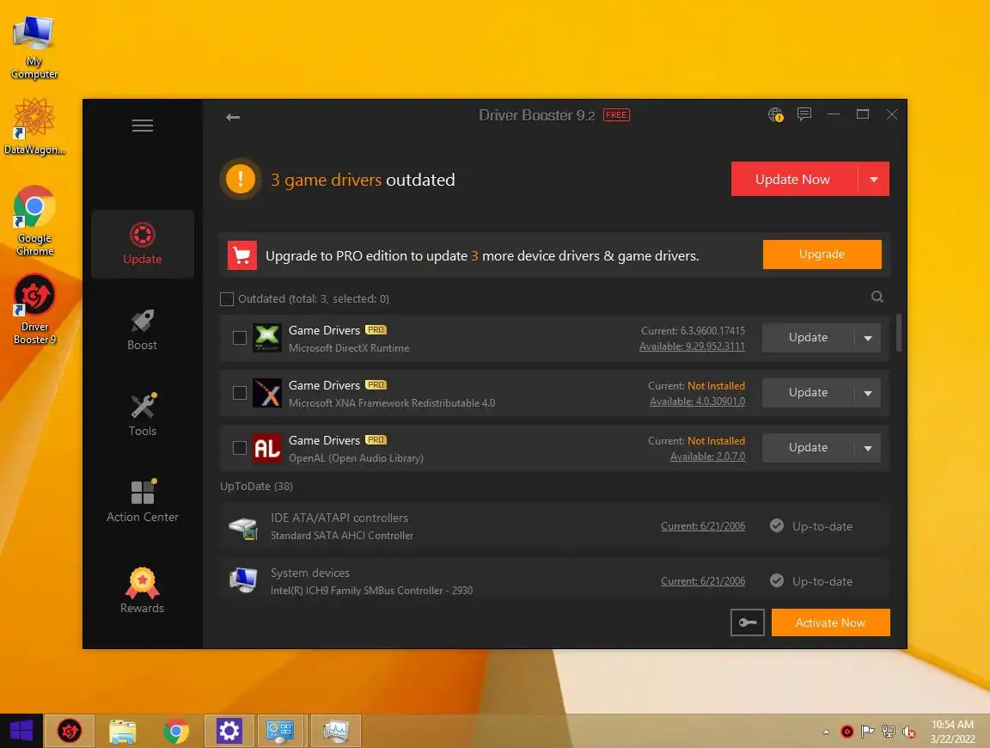The width and height of the screenshot is (990, 748).
Task: Click the back arrow in Driver Booster
Action: (x=233, y=117)
